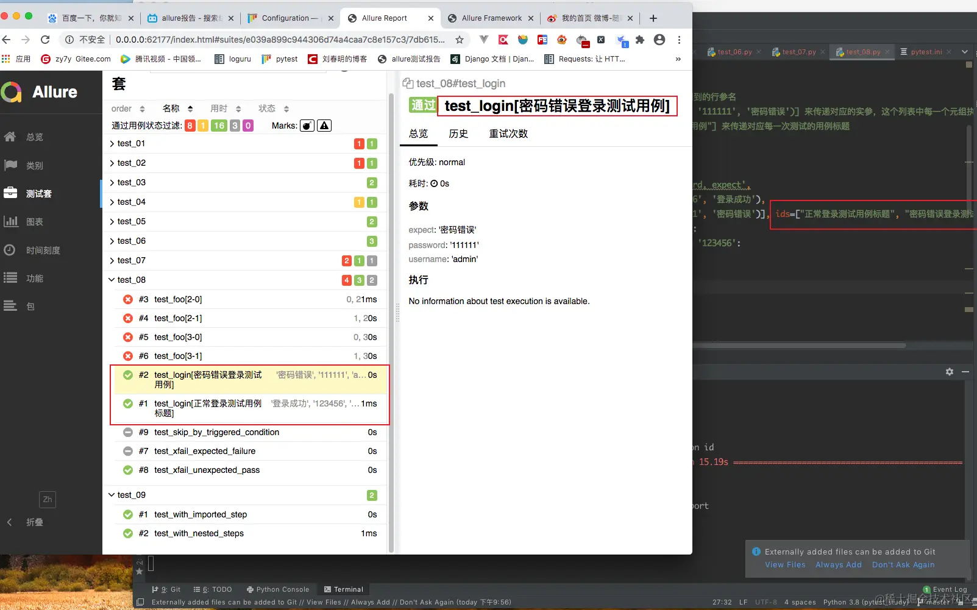977x610 pixels.
Task: Open test_skip_by_triggered_condition case
Action: (x=250, y=432)
